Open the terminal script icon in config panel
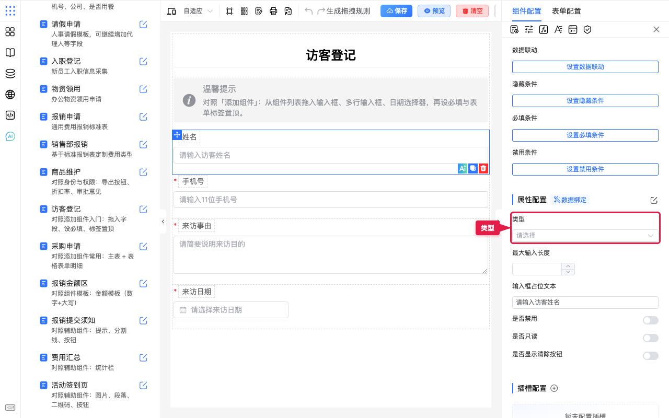 point(573,29)
